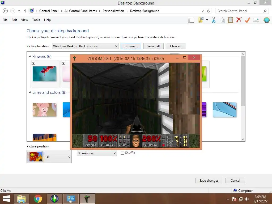Open the recent locations arrow
Screen dimensions: 272x204
19,11
